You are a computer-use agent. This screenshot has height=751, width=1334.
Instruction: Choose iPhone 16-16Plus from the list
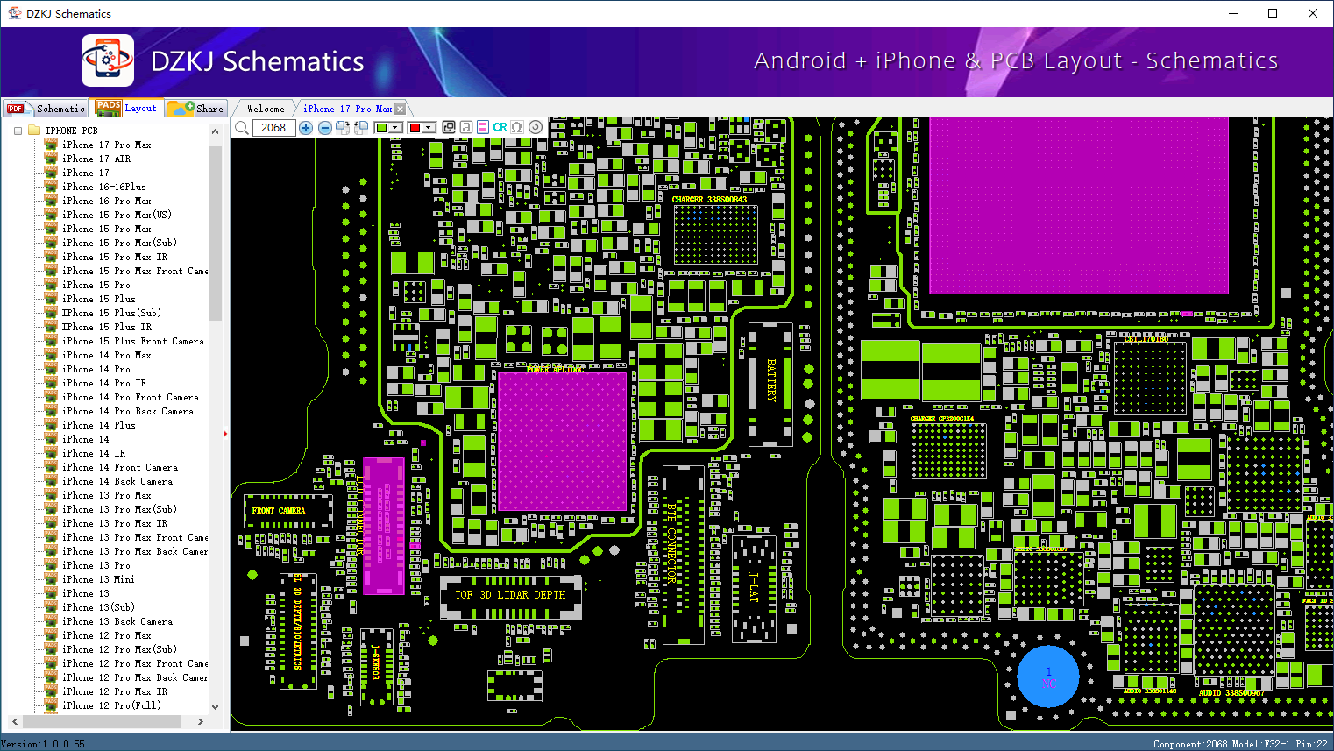[x=103, y=187]
